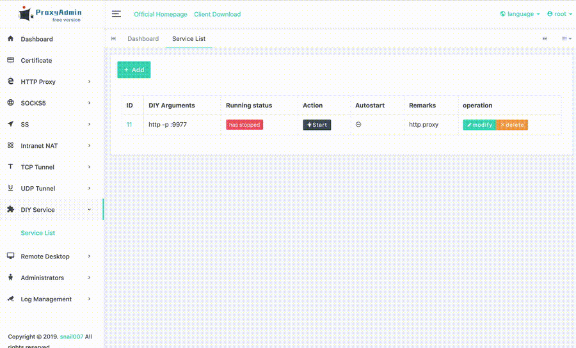Jump tabs left with the rewind icon
The height and width of the screenshot is (348, 576).
113,38
